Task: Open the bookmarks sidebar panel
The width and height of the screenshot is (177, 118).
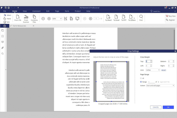Action: [3, 36]
